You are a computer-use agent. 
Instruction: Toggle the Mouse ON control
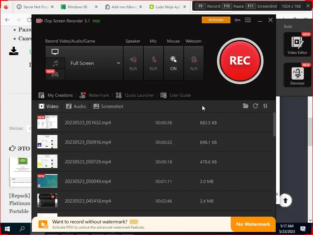click(x=174, y=63)
